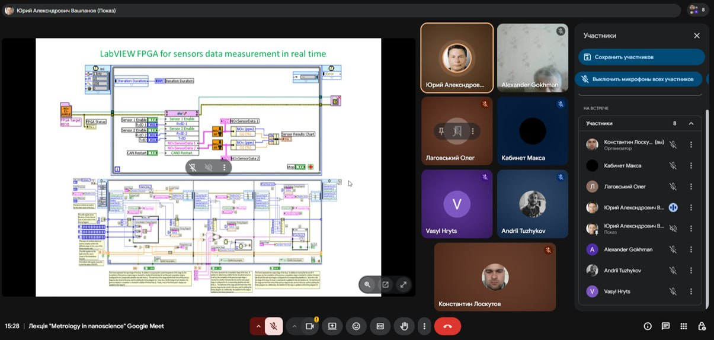The width and height of the screenshot is (714, 340).
Task: Open more options in call toolbar
Action: (424, 326)
